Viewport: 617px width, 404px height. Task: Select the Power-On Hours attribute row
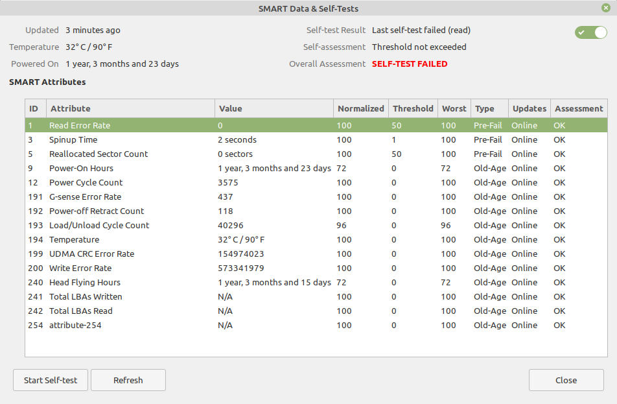(316, 168)
